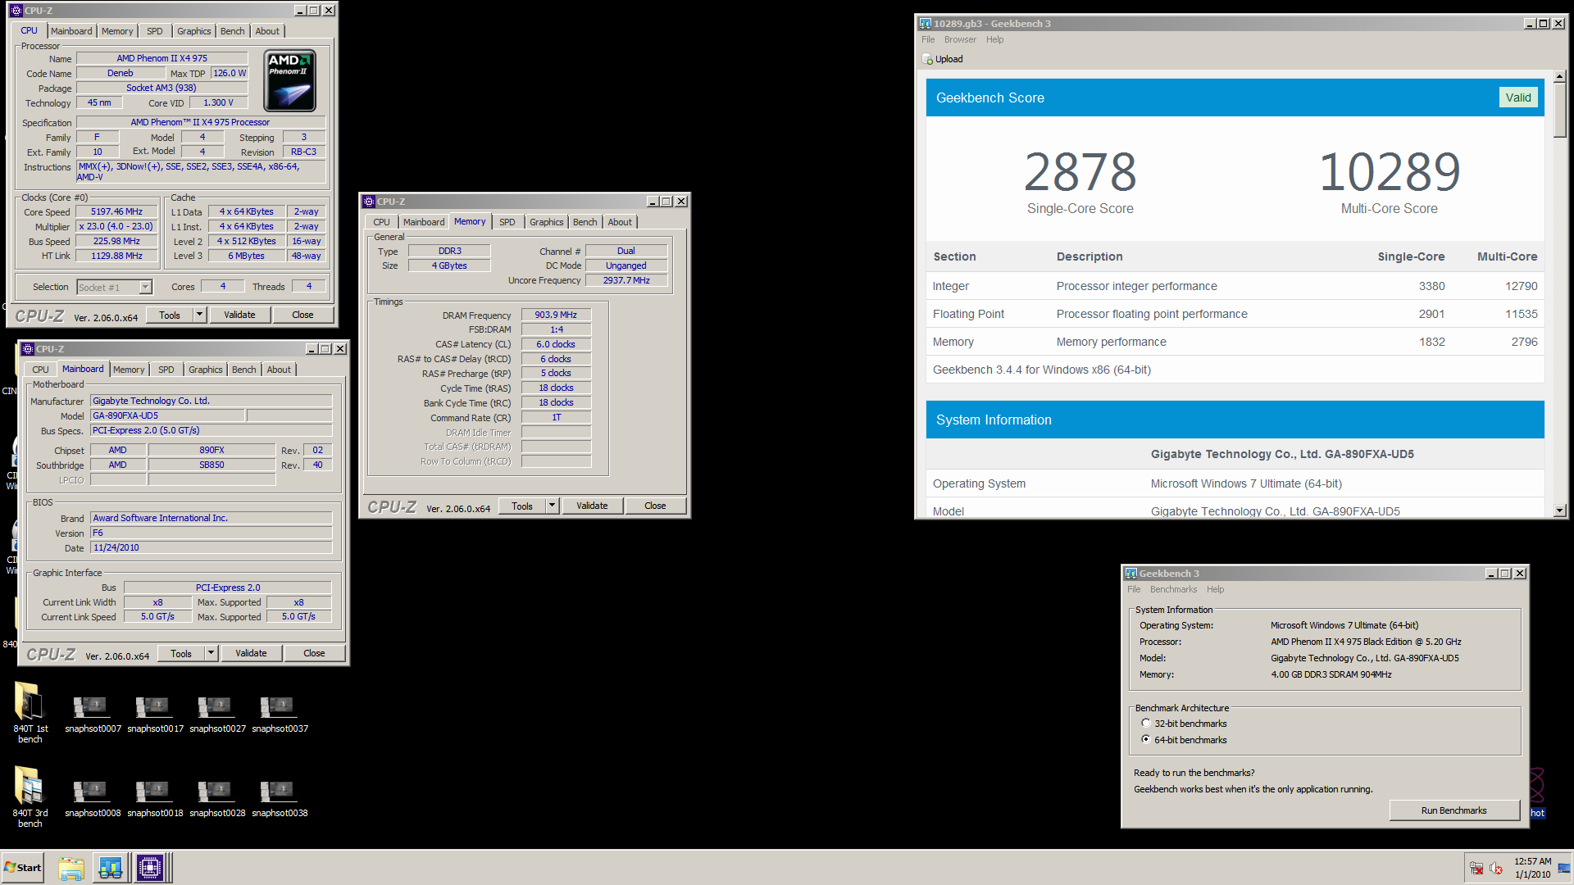Click the Geekbench results scrollbar thumb
The image size is (1574, 885).
click(1559, 110)
